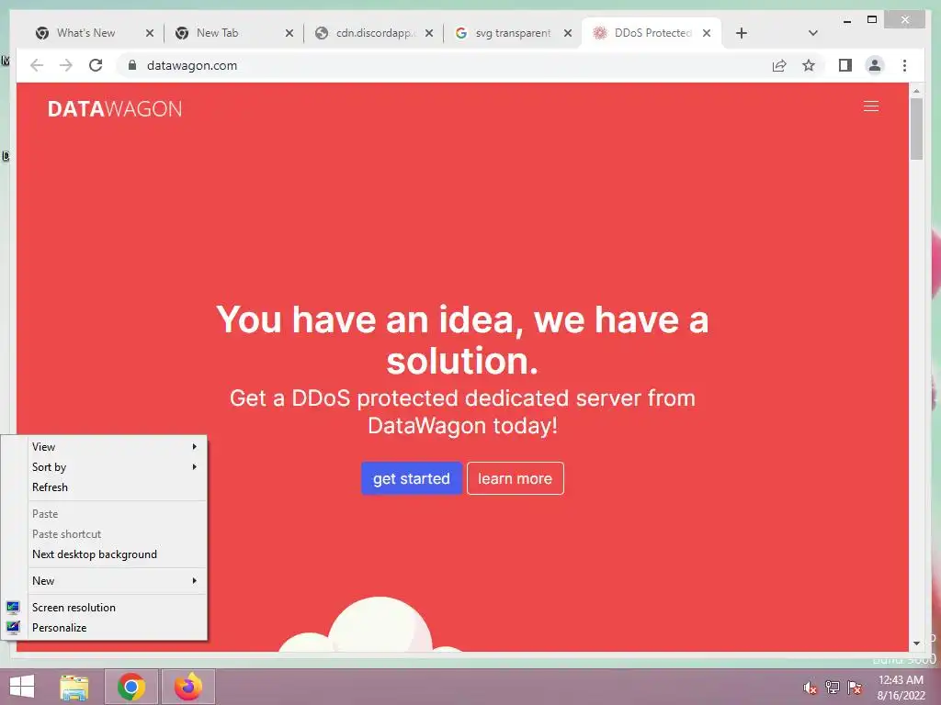This screenshot has height=705, width=941.
Task: Click the learn more button
Action: [x=515, y=478]
